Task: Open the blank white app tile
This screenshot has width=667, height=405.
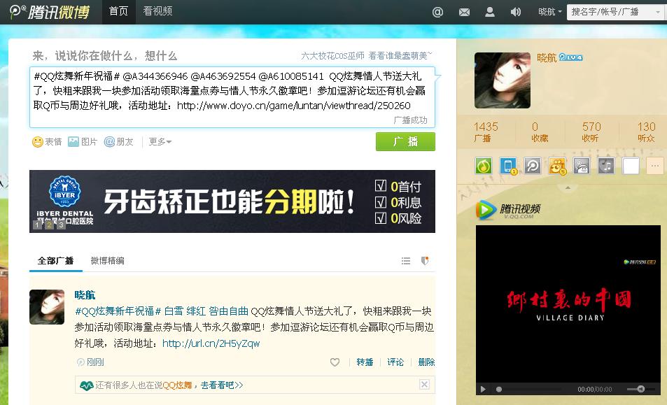Action: [x=631, y=166]
